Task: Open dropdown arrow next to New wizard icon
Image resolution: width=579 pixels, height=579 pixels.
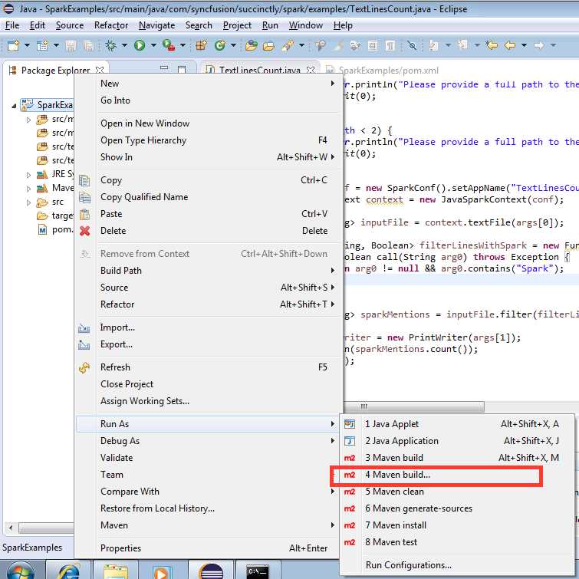Action: (27, 45)
